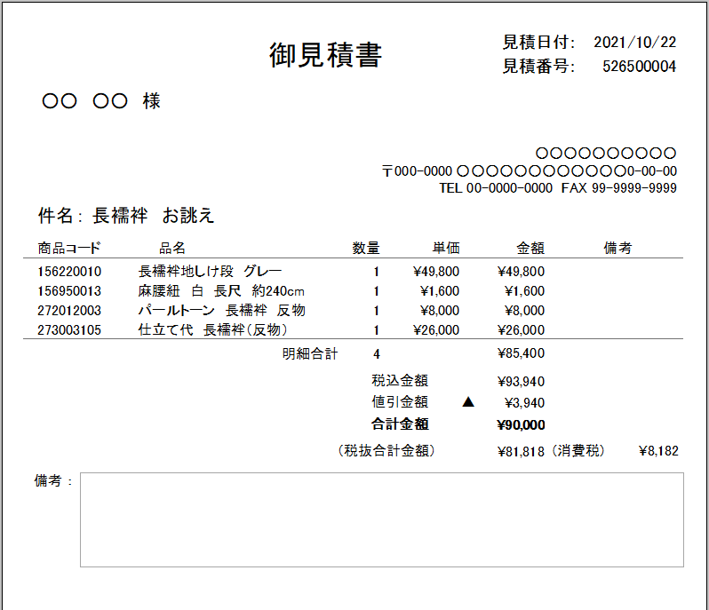Click the tax-excluded total ¥81,818
Image resolution: width=709 pixels, height=610 pixels.
coord(521,451)
